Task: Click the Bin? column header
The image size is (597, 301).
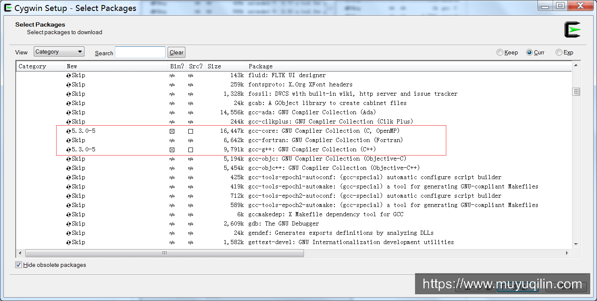Action: [177, 66]
